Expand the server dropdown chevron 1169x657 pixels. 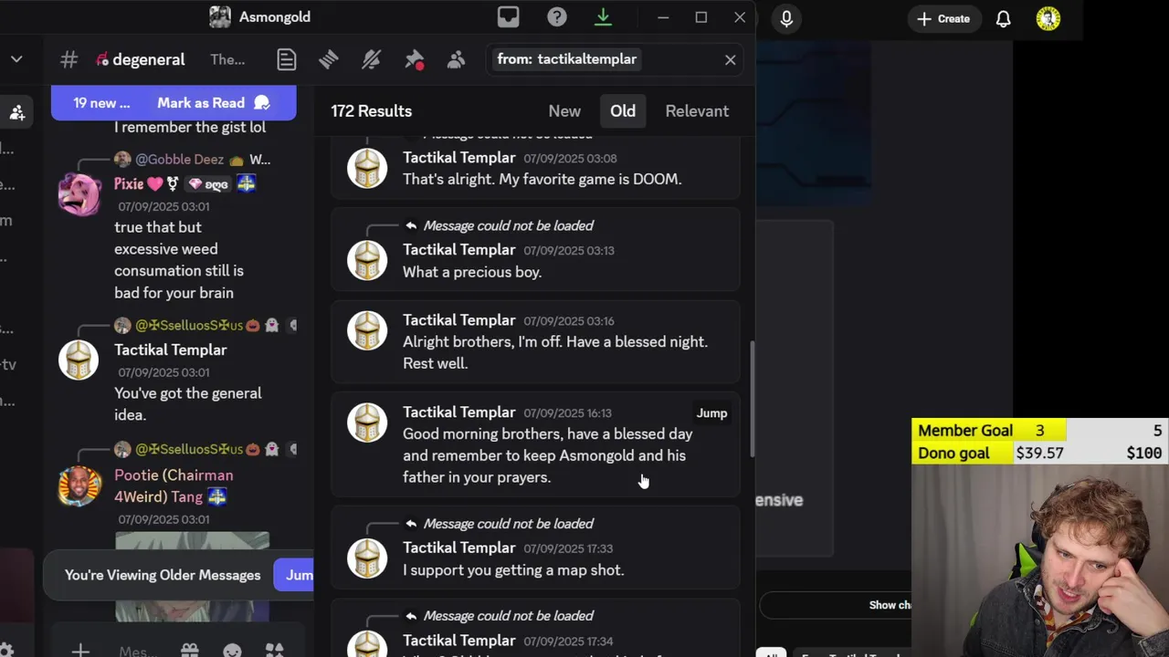(x=16, y=59)
